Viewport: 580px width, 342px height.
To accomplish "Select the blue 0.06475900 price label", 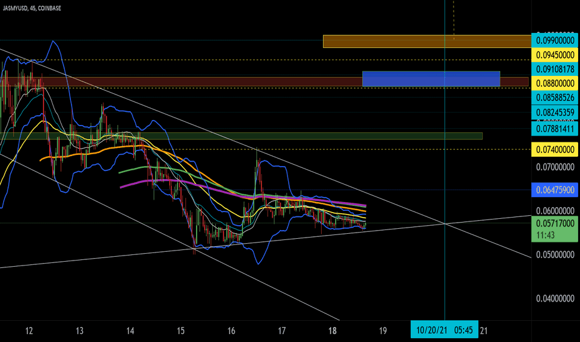I will pyautogui.click(x=555, y=190).
